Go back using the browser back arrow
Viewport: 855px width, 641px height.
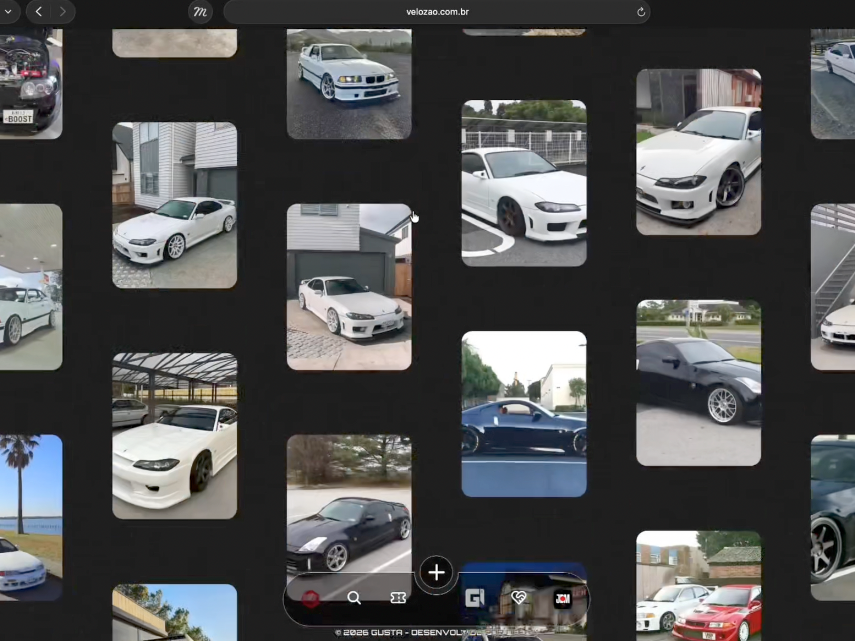[x=38, y=12]
